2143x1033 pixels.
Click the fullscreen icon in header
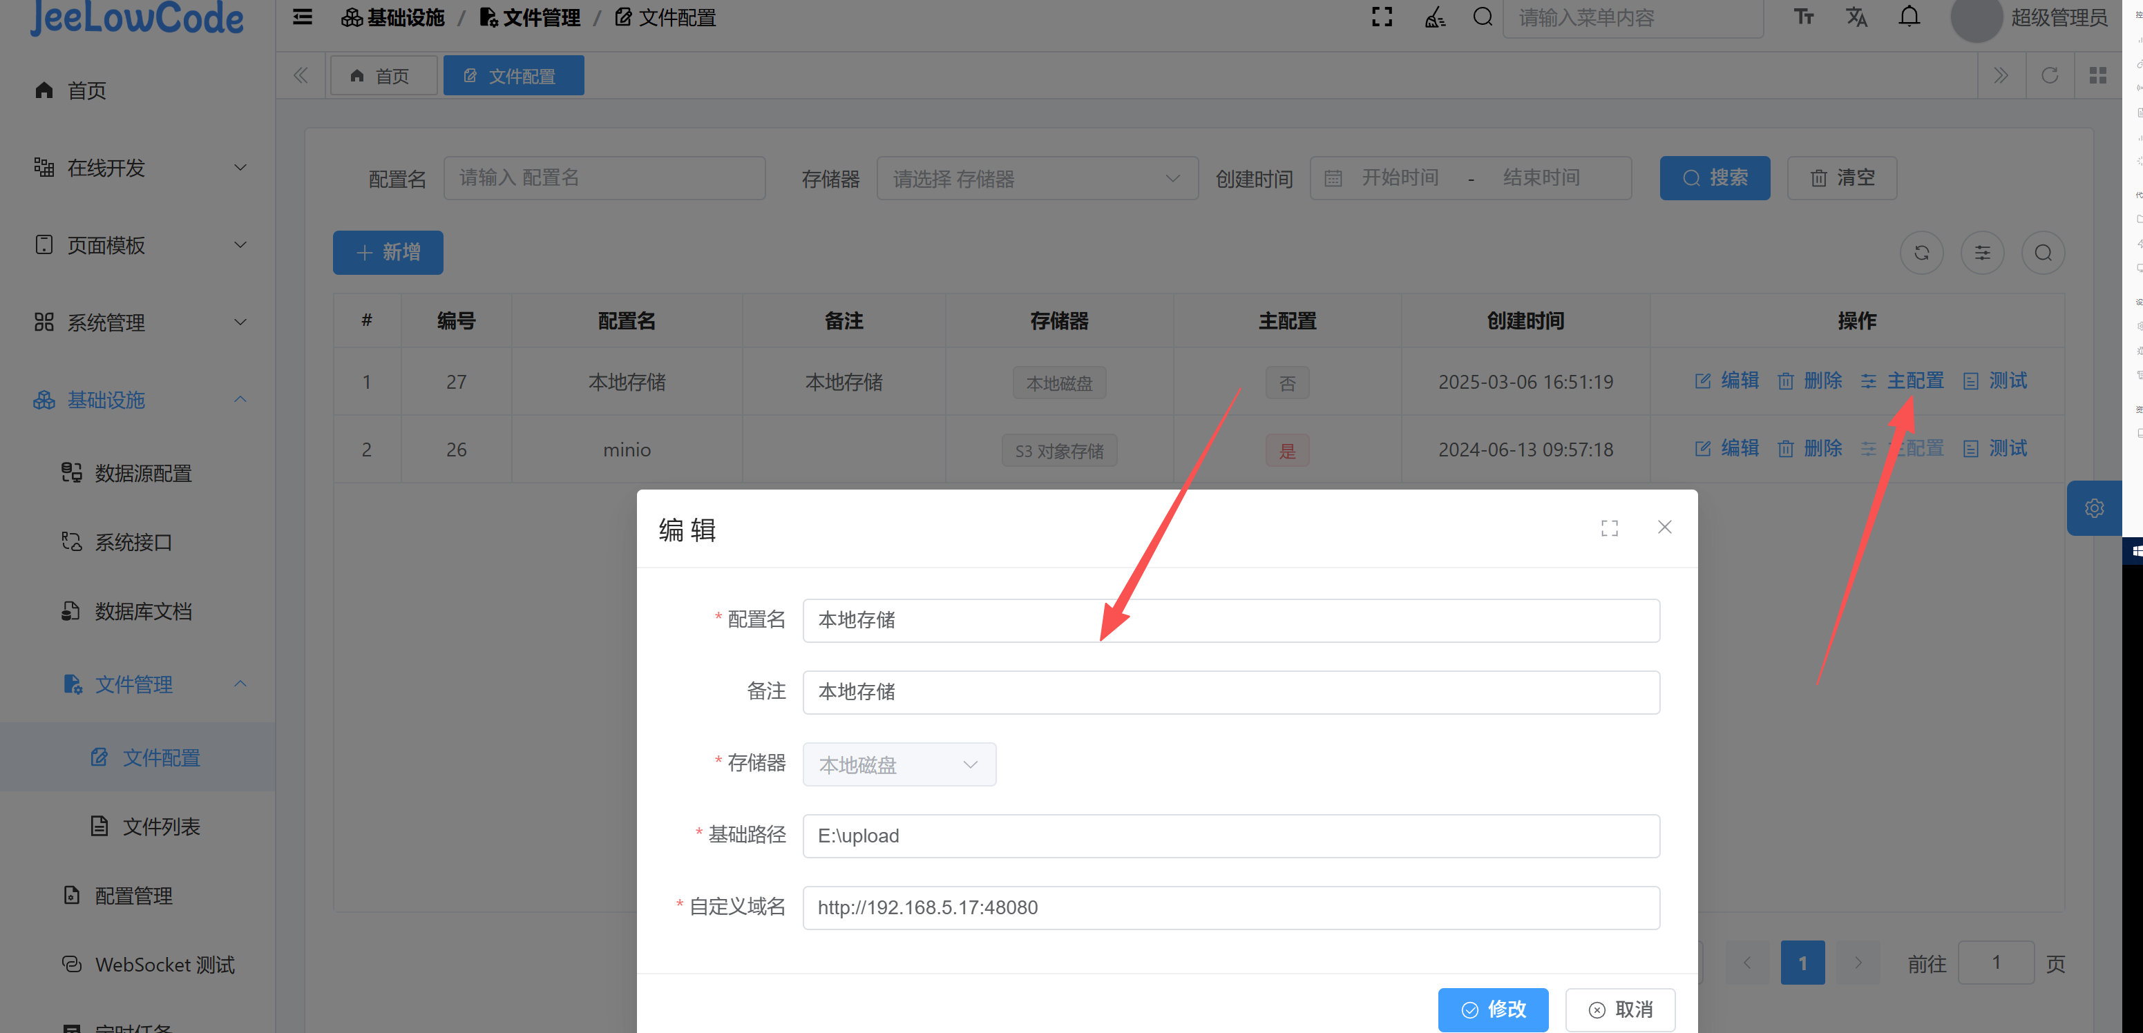1381,17
